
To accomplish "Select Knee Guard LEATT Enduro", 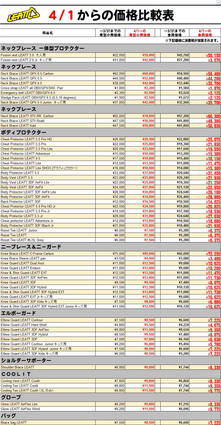I will pyautogui.click(x=21, y=268).
